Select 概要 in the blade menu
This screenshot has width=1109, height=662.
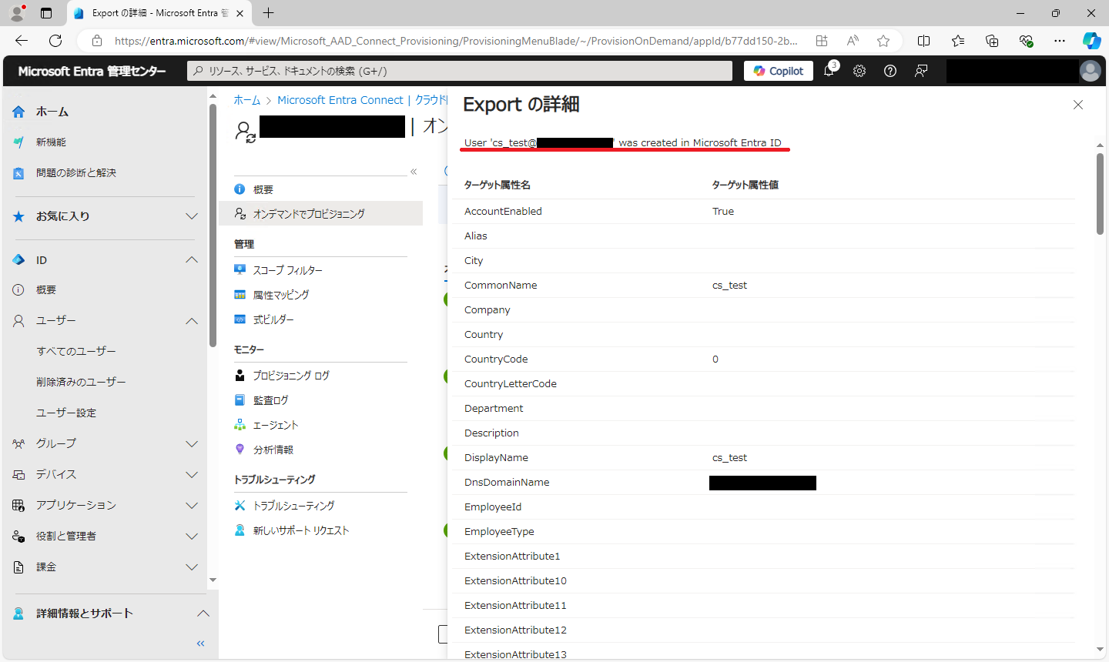[x=263, y=189]
